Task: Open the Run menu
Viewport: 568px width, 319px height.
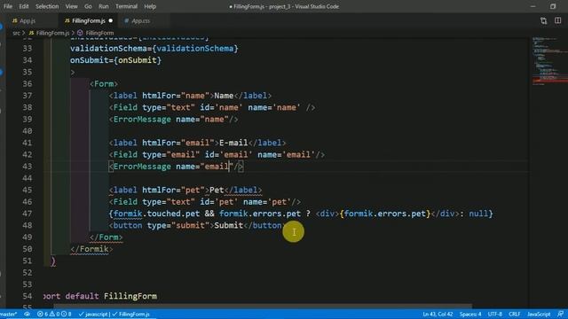Action: [104, 6]
